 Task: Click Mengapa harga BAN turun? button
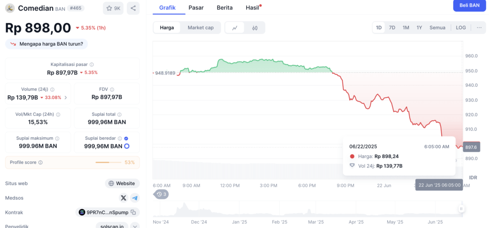(x=46, y=44)
